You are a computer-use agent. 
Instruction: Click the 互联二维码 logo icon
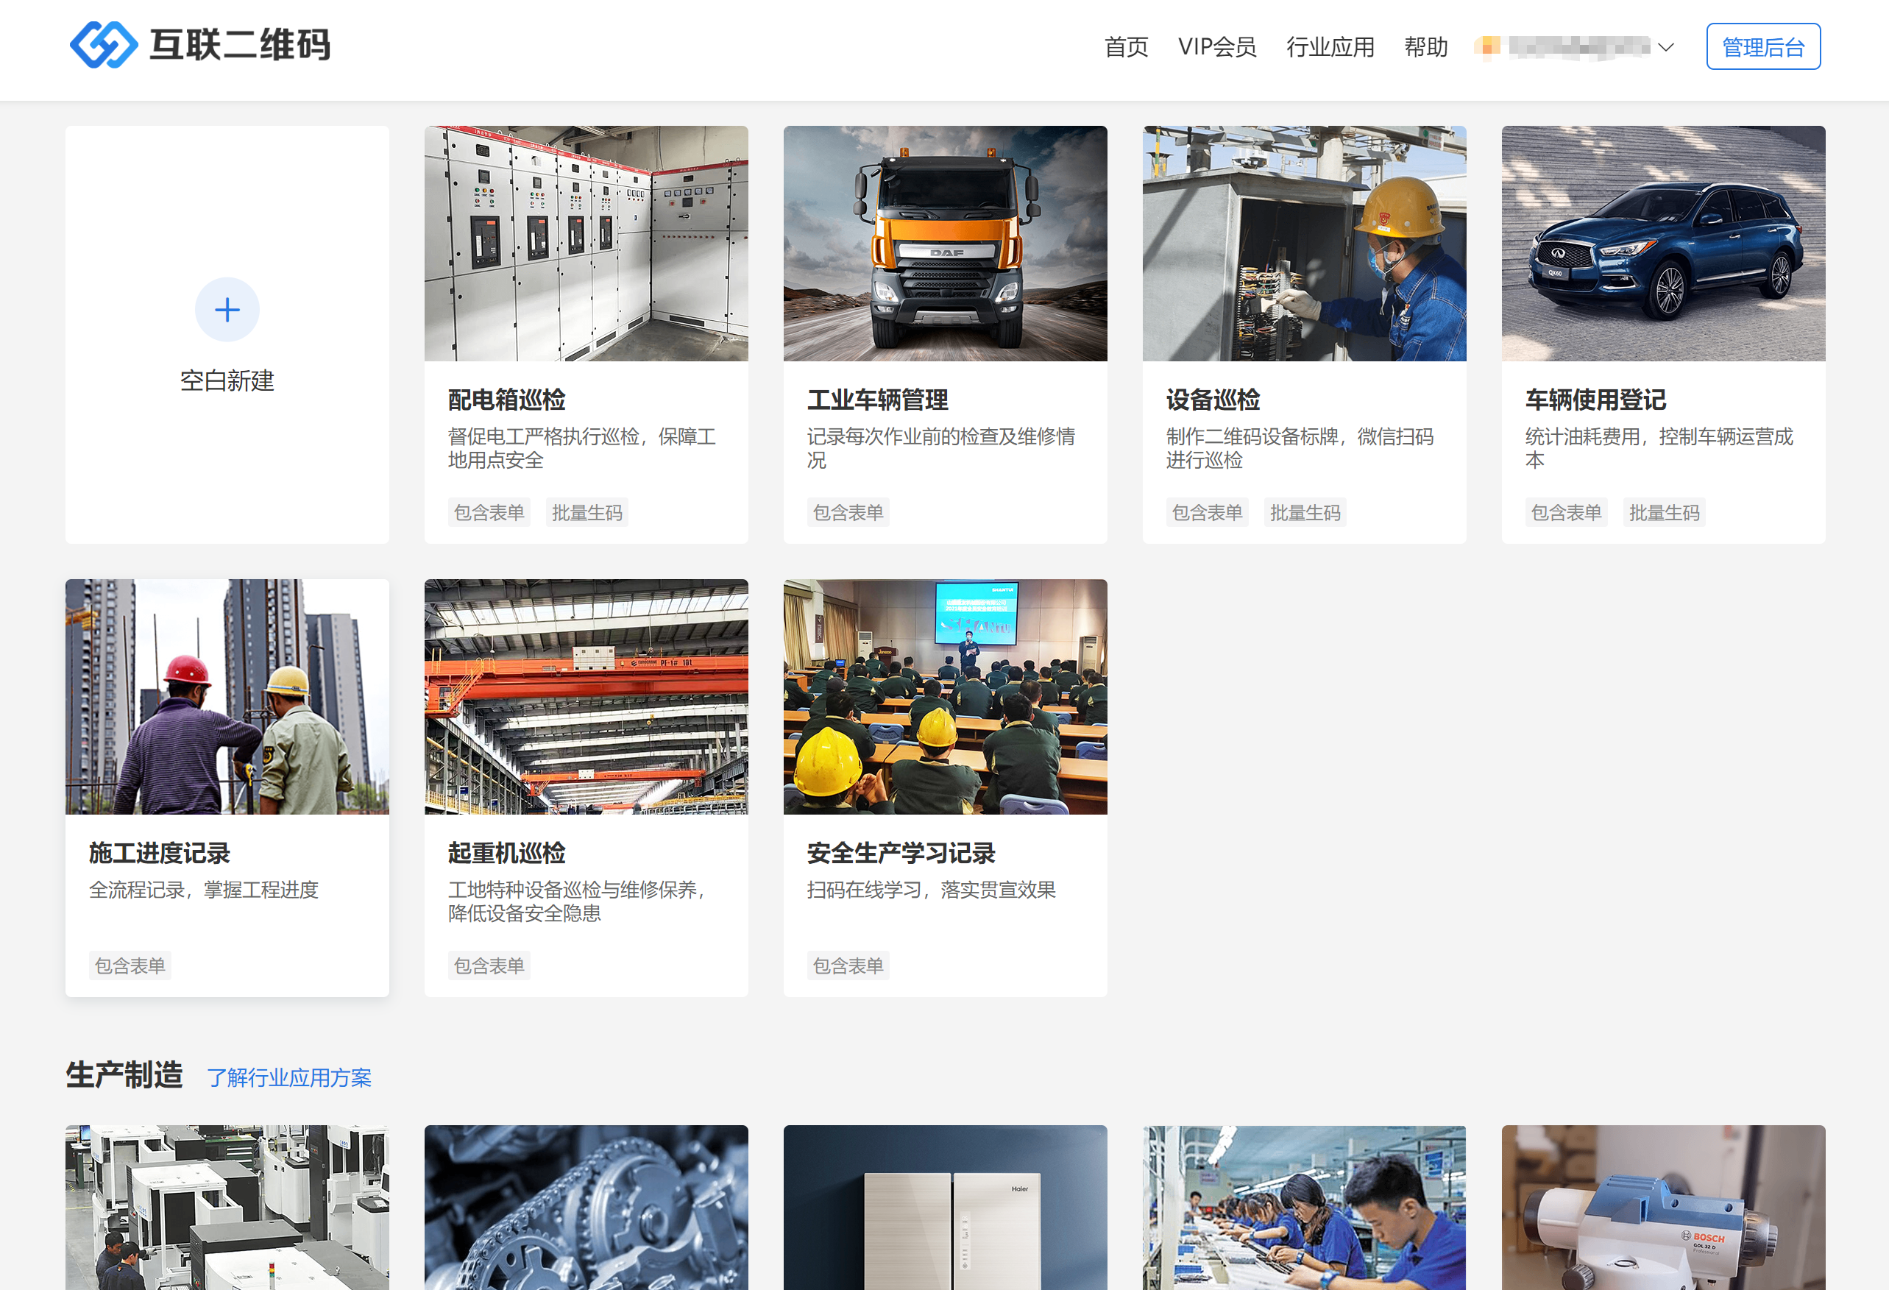click(104, 45)
